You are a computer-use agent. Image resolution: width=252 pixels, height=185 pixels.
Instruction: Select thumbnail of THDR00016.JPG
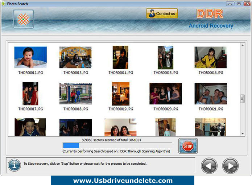point(211,57)
